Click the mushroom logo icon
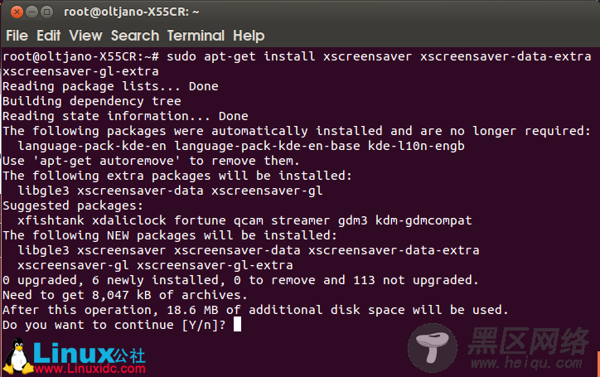This screenshot has width=600, height=377. point(432,348)
